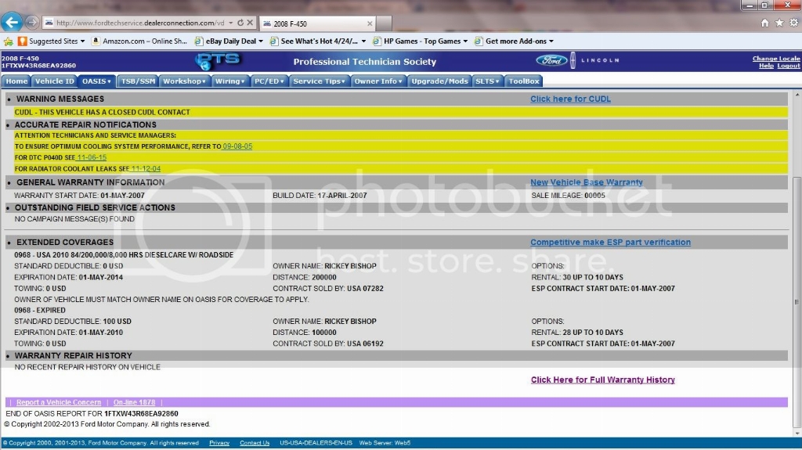The height and width of the screenshot is (450, 802).
Task: Open the Wiring menu
Action: [229, 81]
